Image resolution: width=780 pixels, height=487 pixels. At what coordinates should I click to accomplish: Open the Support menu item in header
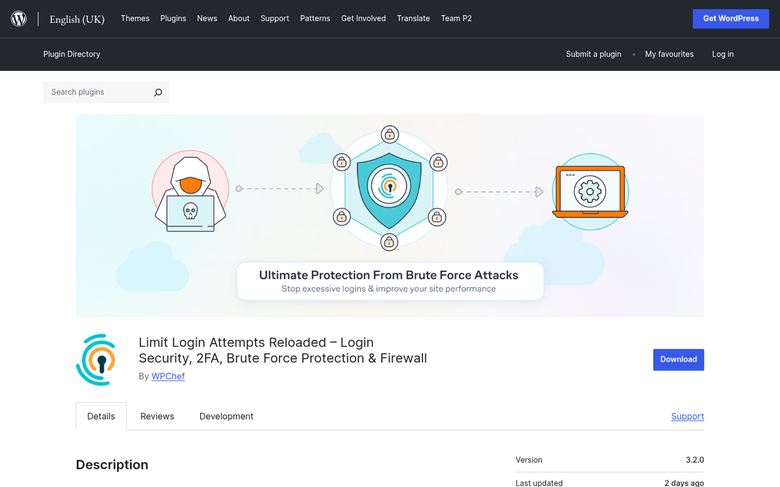click(x=275, y=18)
